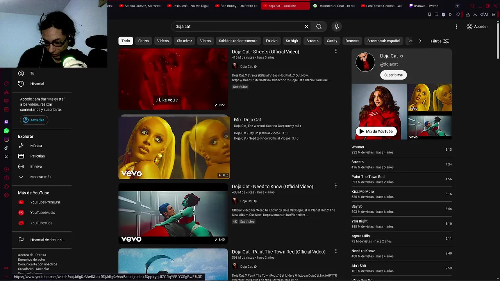Open the Mix: Doja Cat thumbnail
This screenshot has width=500, height=281.
pyautogui.click(x=174, y=147)
